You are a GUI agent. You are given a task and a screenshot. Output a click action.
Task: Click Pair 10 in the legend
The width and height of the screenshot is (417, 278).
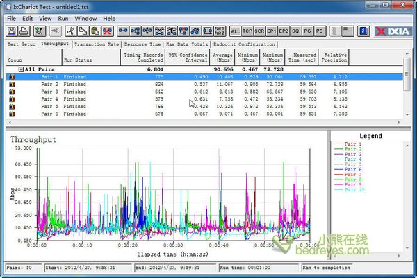point(350,190)
